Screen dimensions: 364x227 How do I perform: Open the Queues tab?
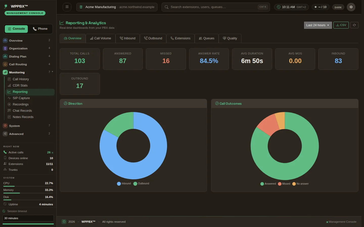click(x=207, y=38)
